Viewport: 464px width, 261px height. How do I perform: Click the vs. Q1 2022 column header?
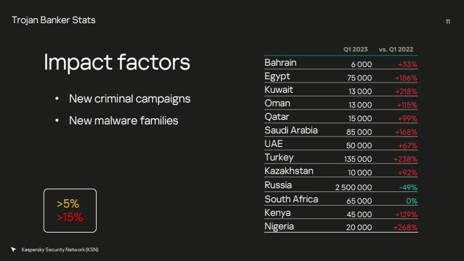(x=396, y=50)
